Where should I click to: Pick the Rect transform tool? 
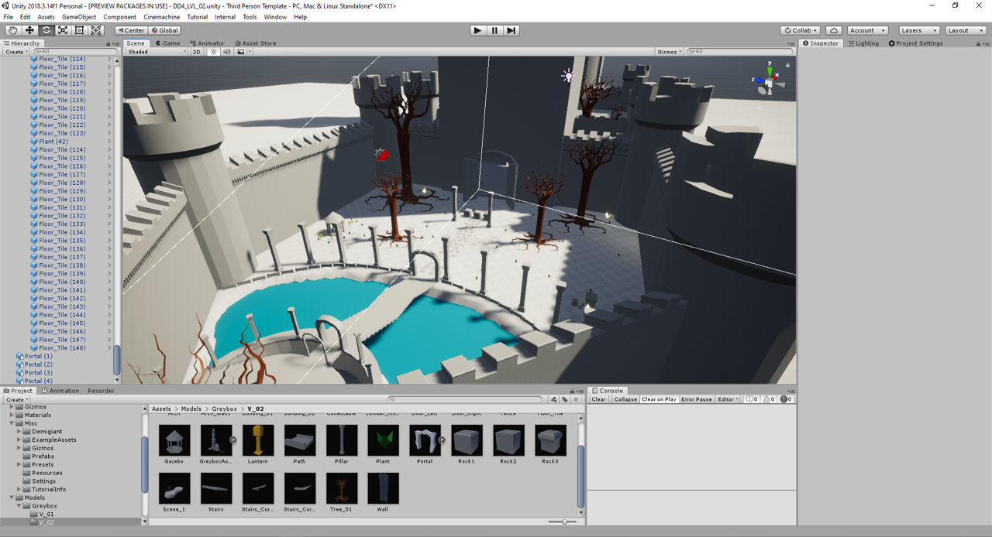79,30
